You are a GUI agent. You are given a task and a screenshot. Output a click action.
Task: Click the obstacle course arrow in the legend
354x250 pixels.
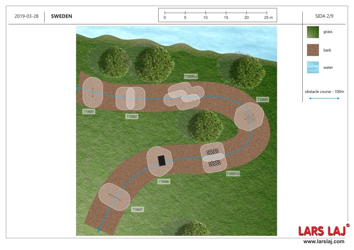tap(324, 98)
